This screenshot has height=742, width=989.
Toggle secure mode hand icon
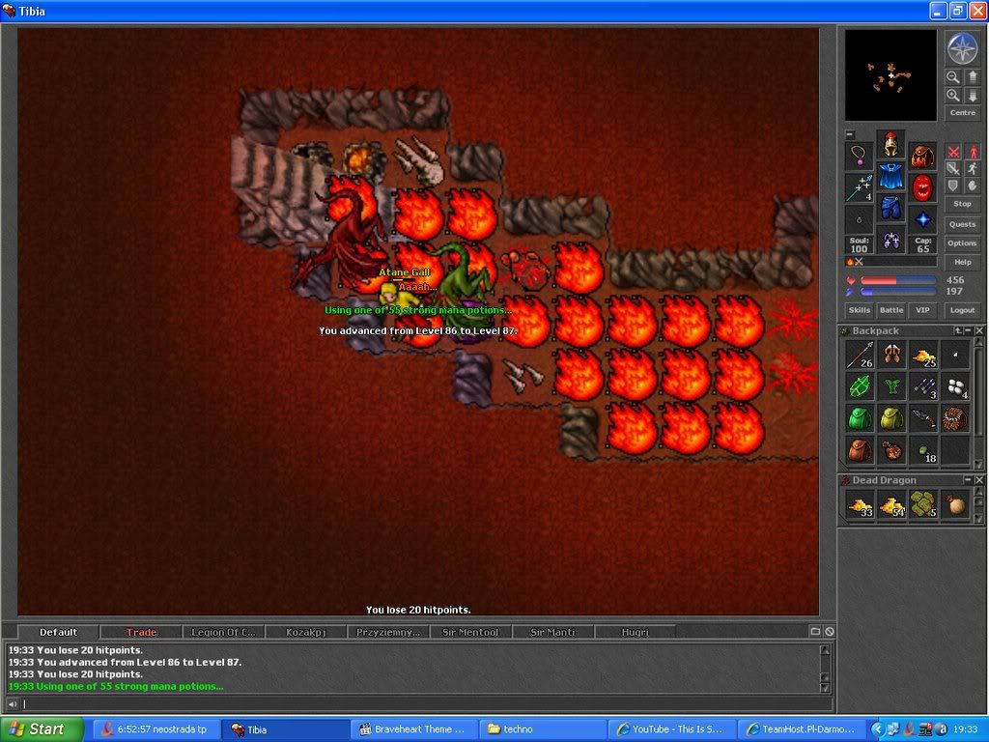pyautogui.click(x=972, y=185)
